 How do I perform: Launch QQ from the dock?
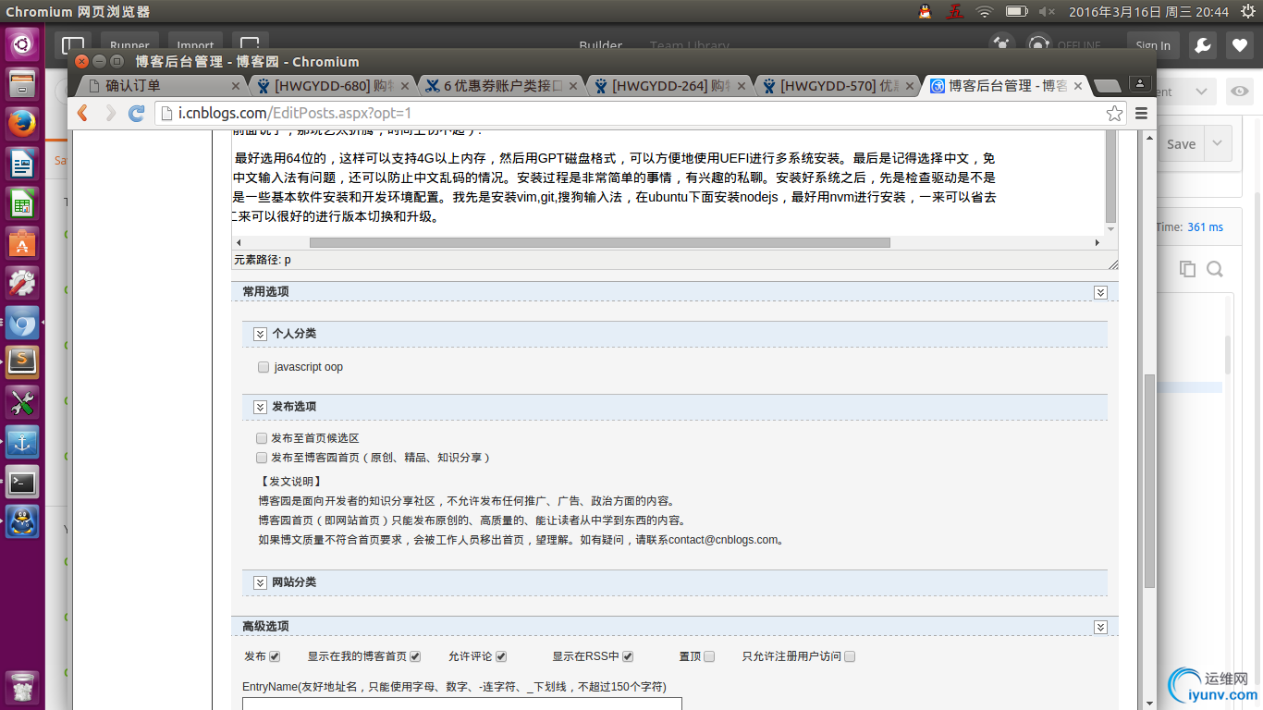tap(22, 521)
